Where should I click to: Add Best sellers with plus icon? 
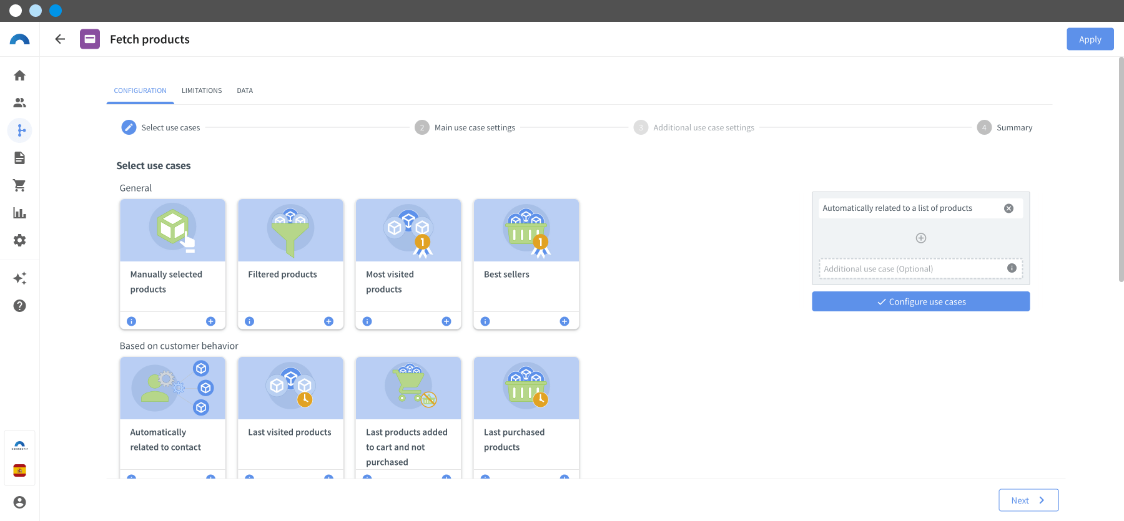(x=564, y=321)
